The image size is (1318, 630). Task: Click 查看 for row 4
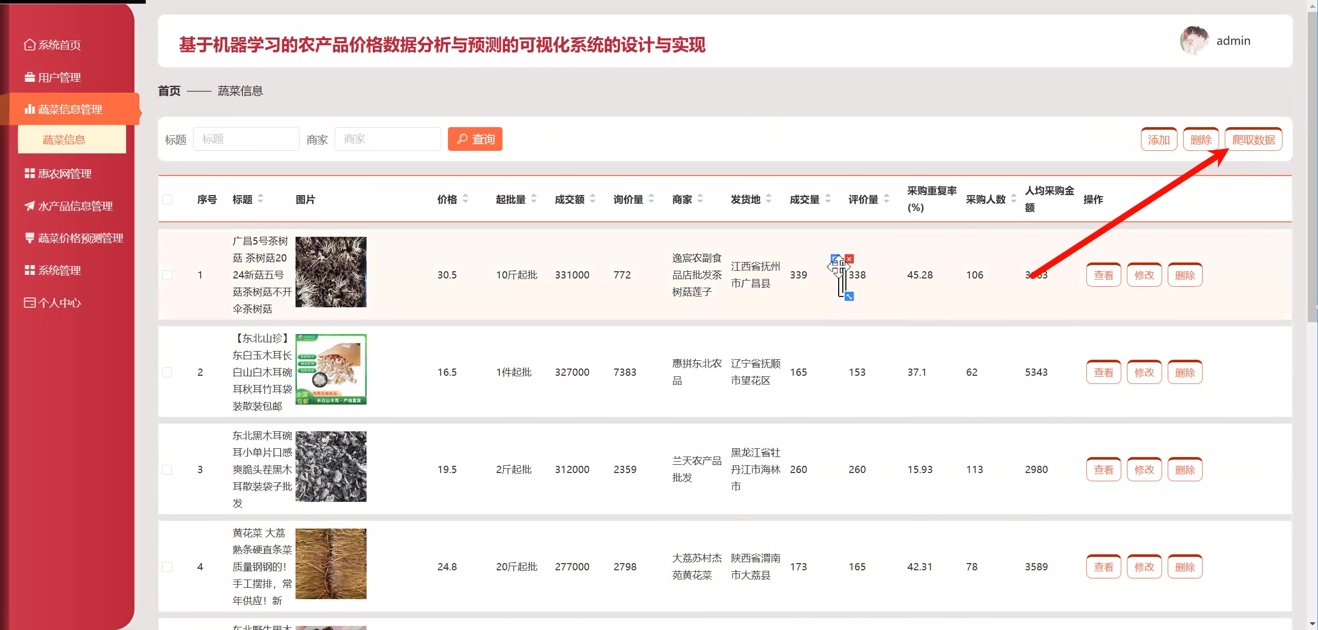tap(1104, 567)
